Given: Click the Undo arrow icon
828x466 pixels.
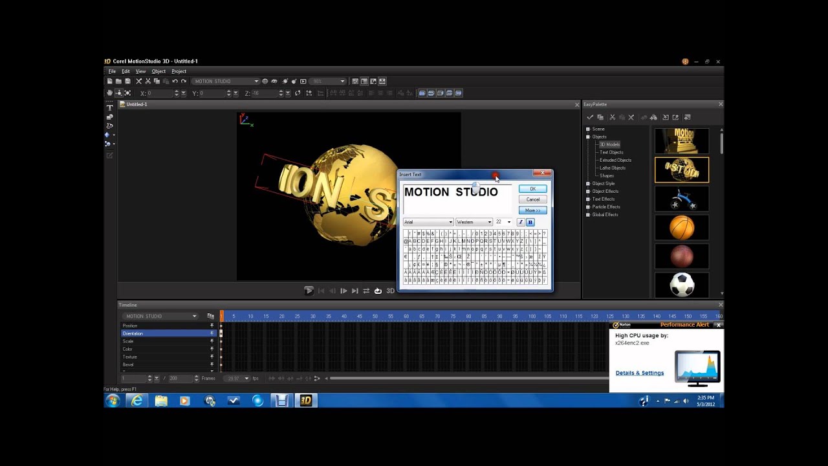Looking at the screenshot, I should [x=175, y=81].
